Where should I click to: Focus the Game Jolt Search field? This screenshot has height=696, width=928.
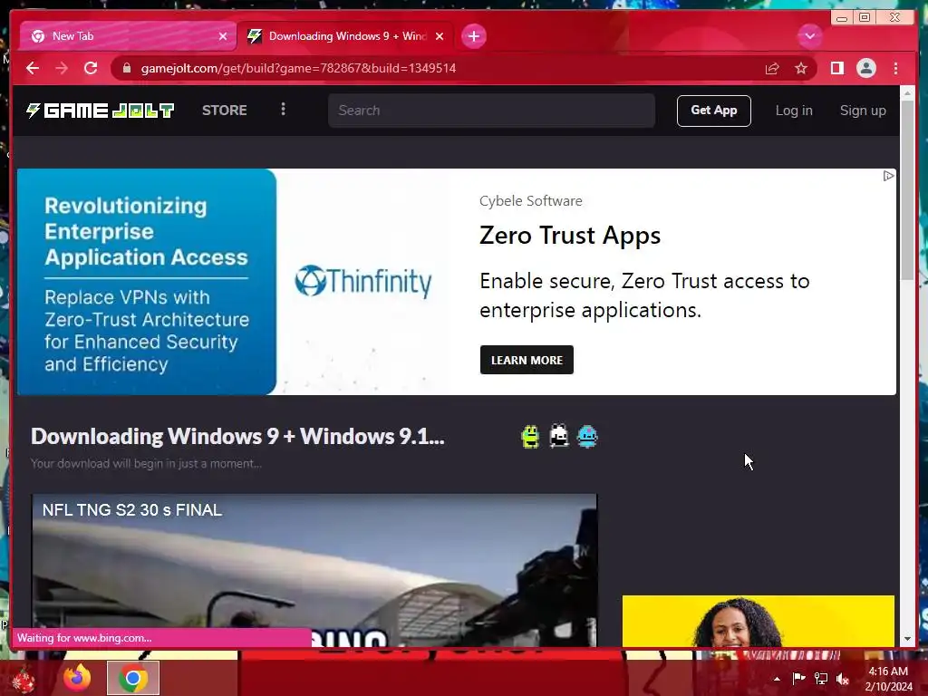491,110
